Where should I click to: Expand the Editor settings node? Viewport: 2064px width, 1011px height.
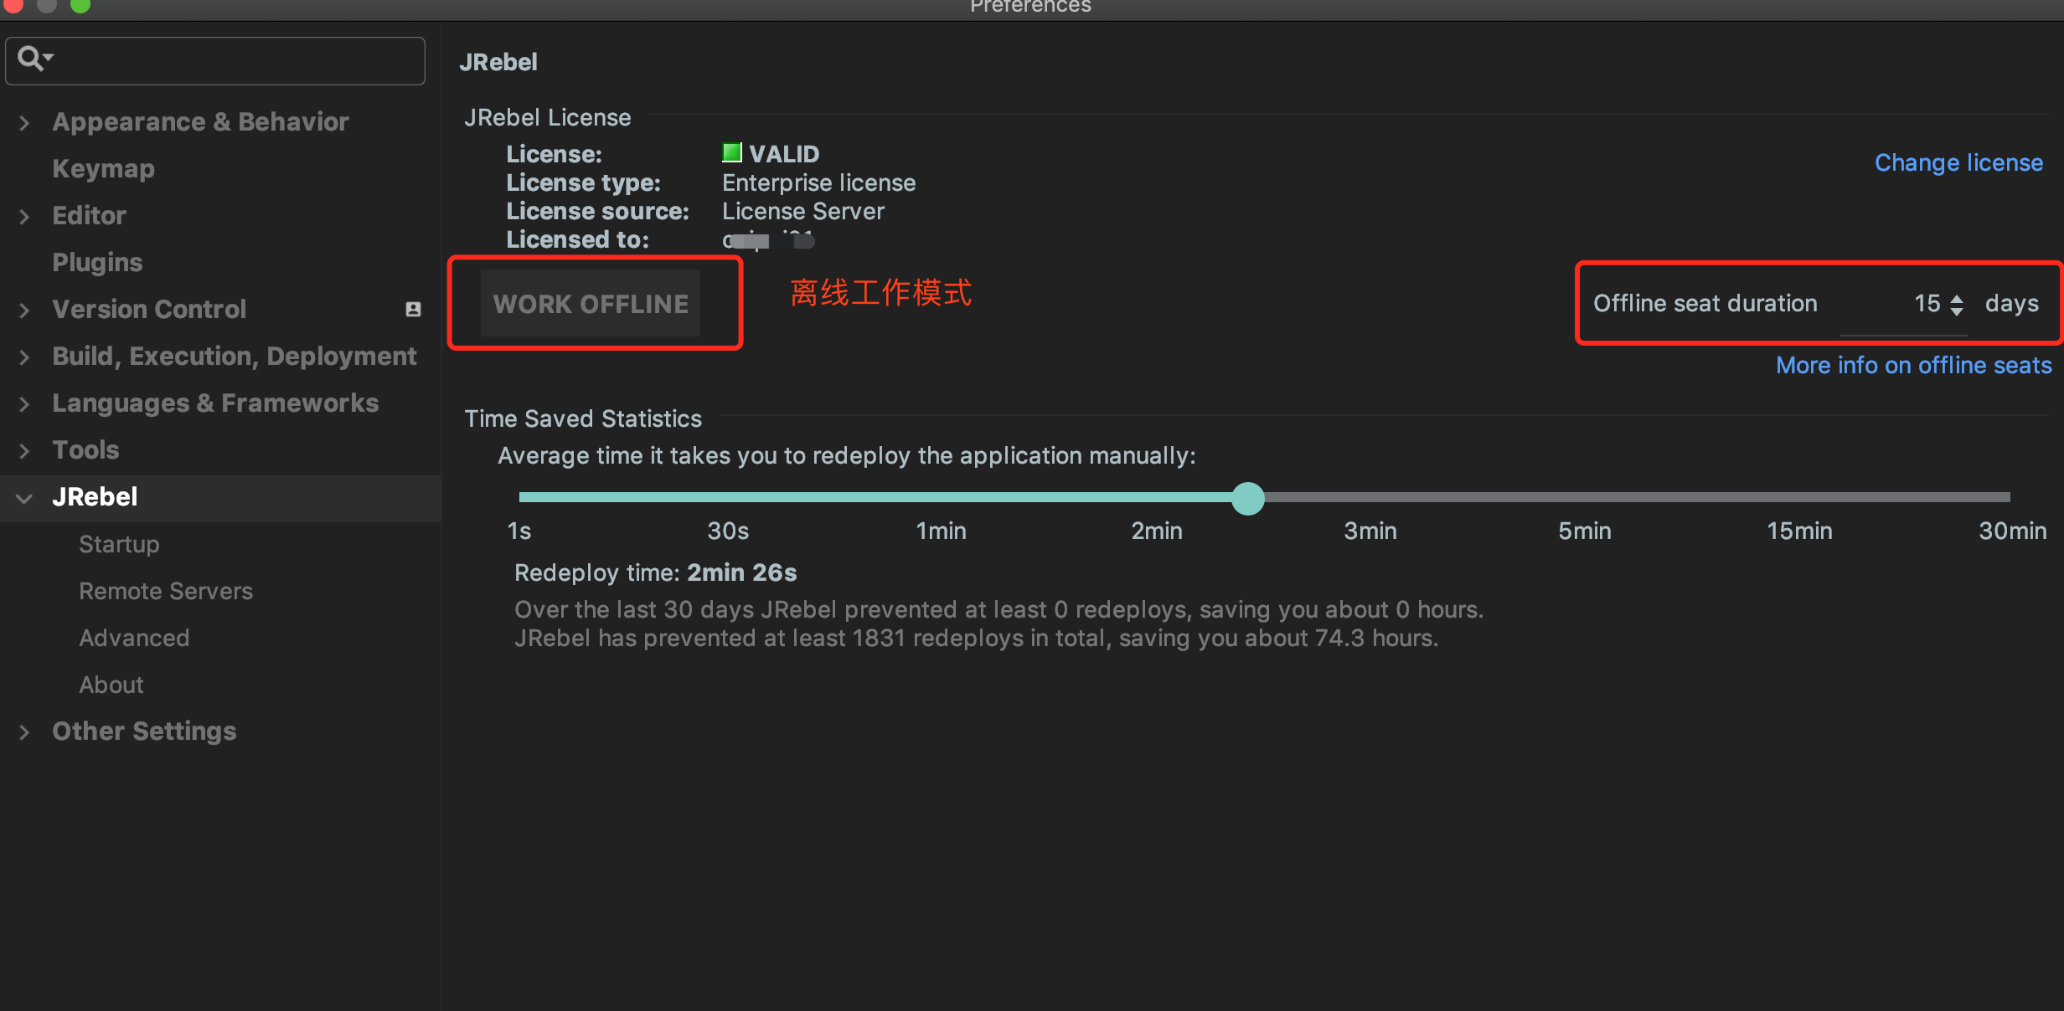(24, 217)
